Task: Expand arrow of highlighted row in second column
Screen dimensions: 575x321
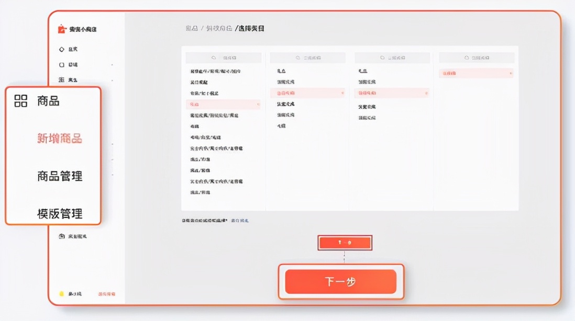Action: click(x=342, y=93)
